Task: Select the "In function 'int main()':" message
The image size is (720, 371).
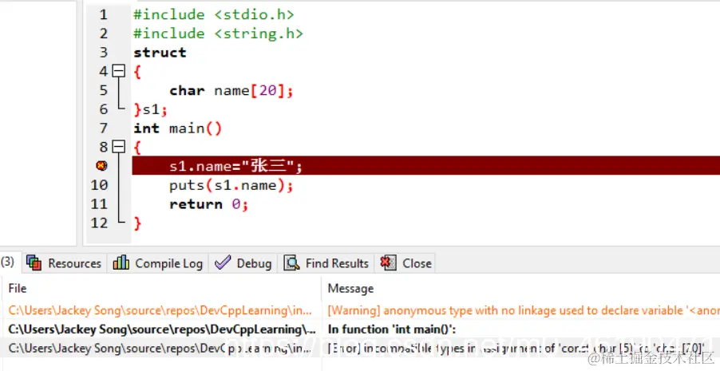Action: pyautogui.click(x=392, y=330)
